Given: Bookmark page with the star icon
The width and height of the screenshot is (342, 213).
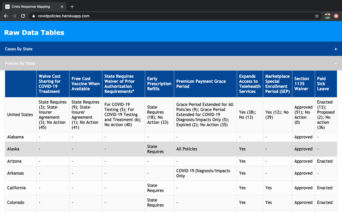Looking at the screenshot, I should (x=317, y=16).
